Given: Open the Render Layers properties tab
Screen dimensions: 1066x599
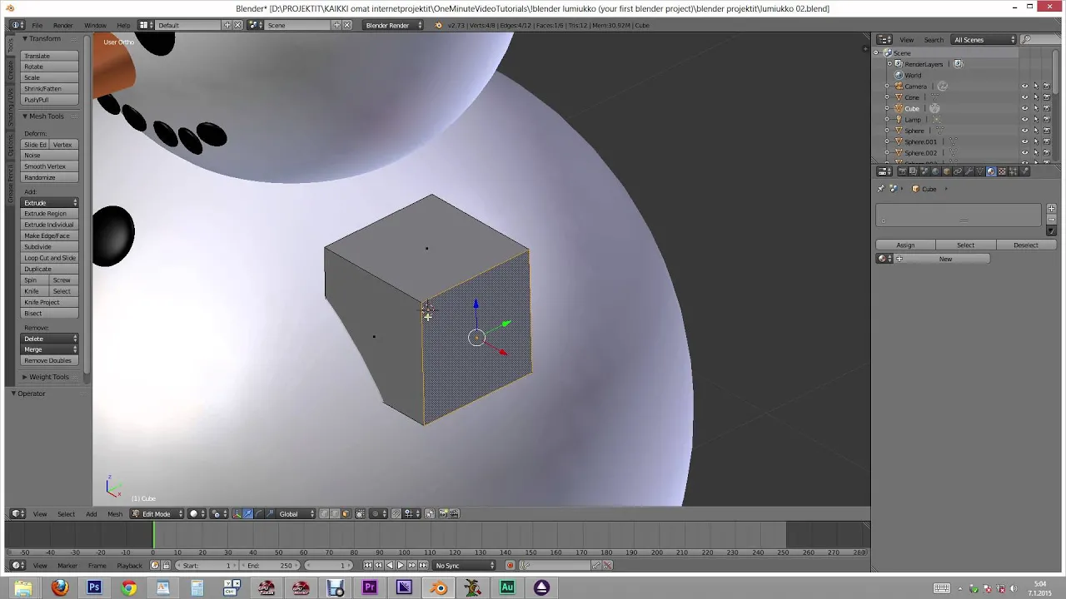Looking at the screenshot, I should [913, 171].
